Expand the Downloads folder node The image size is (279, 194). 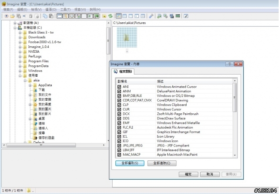click(x=20, y=37)
